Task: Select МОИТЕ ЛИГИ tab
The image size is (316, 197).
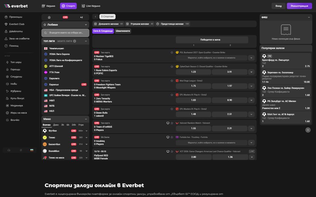Action: coord(66,41)
